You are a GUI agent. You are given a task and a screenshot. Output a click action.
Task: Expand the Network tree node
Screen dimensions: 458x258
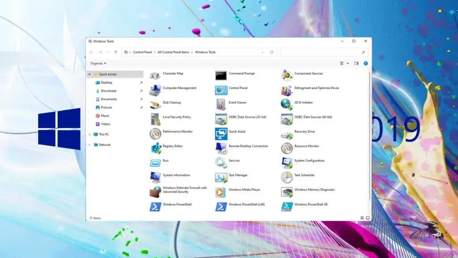coord(89,145)
